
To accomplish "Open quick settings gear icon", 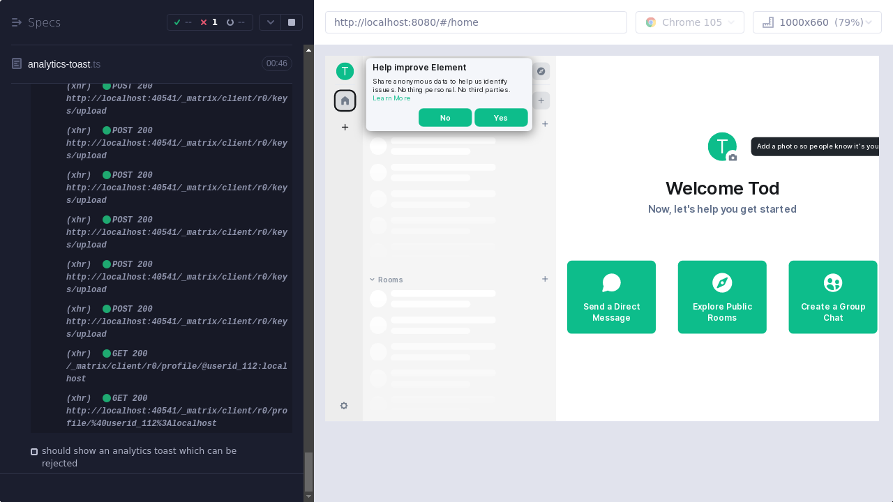I will (x=344, y=406).
